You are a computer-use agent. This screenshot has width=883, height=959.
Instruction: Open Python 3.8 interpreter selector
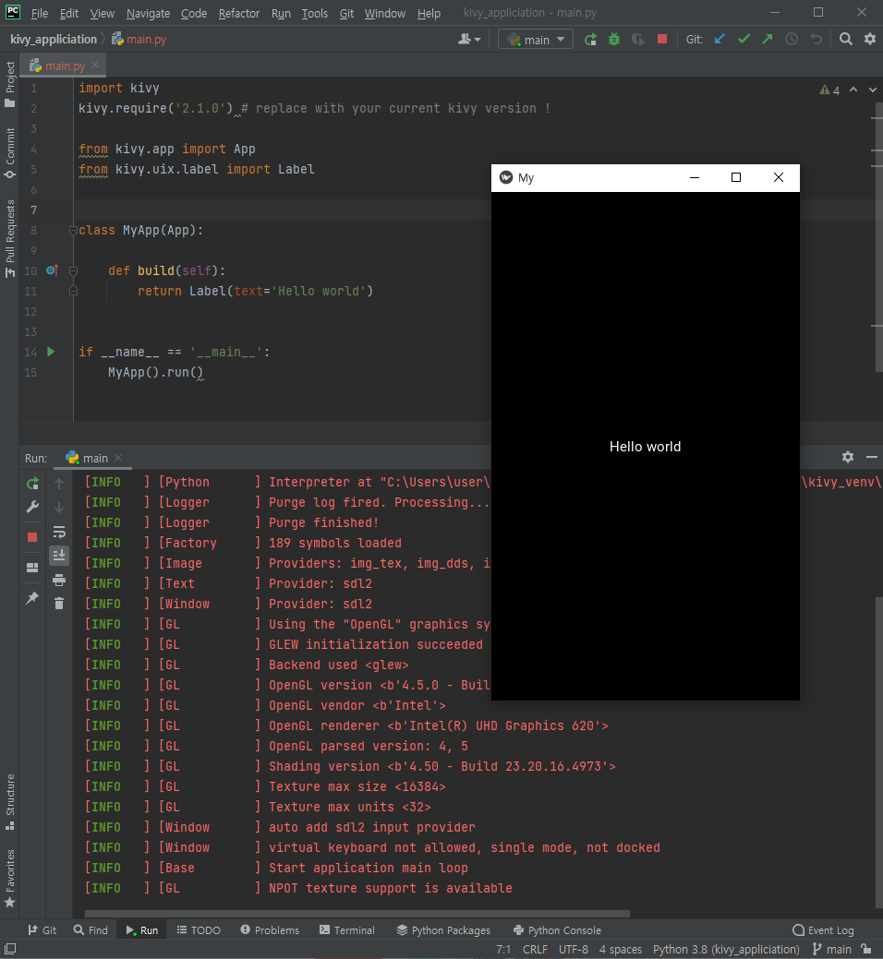[726, 949]
